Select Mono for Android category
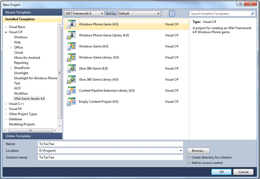Screen dimensions: 260x179 (x=27, y=57)
